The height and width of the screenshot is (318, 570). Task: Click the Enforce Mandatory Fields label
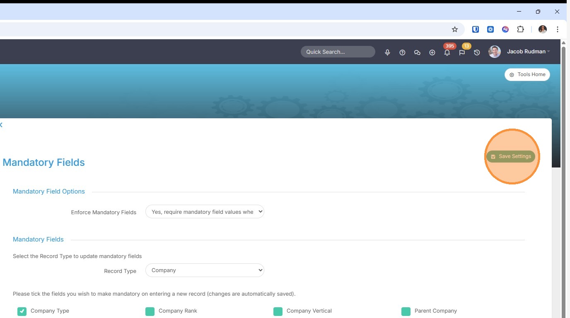click(104, 212)
